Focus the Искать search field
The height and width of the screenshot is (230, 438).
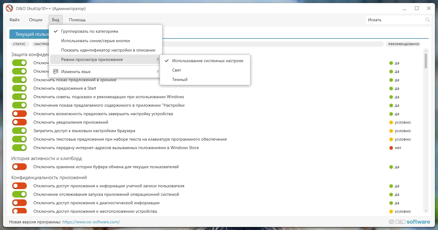[395, 20]
